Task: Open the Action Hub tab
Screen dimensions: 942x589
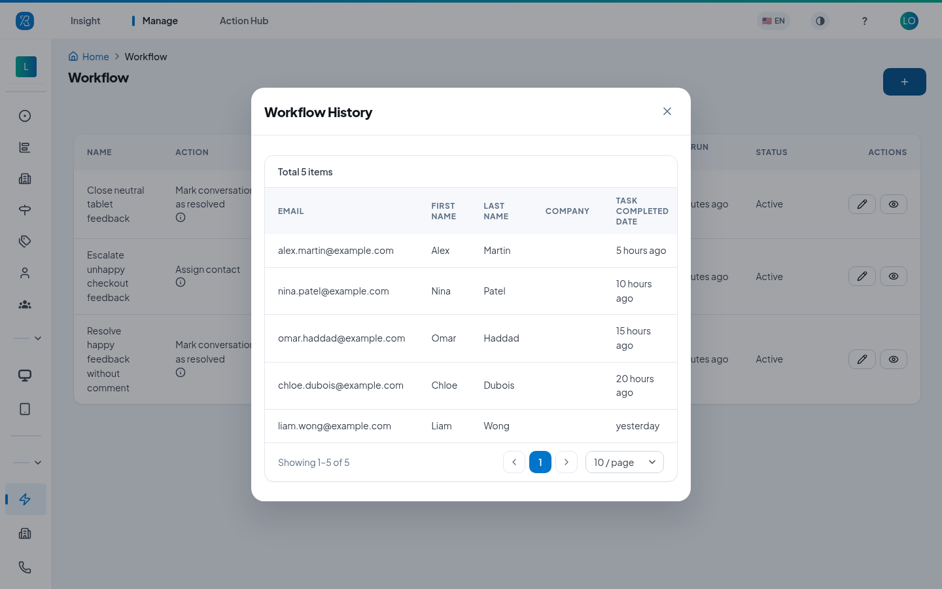Action: coord(244,21)
